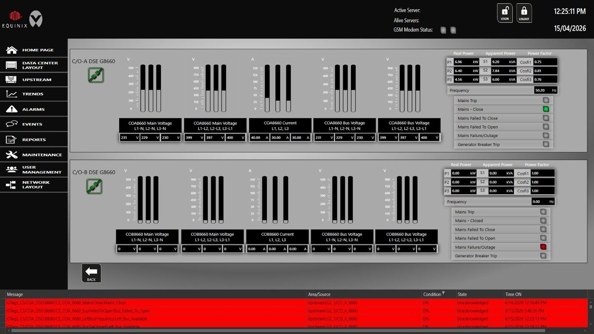Open the Upstream section
Screen dimensions: 594x334
point(34,80)
